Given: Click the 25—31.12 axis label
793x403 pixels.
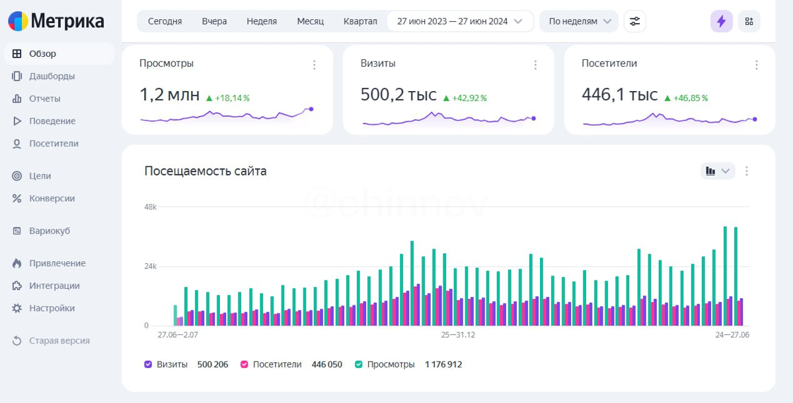Looking at the screenshot, I should tap(458, 335).
